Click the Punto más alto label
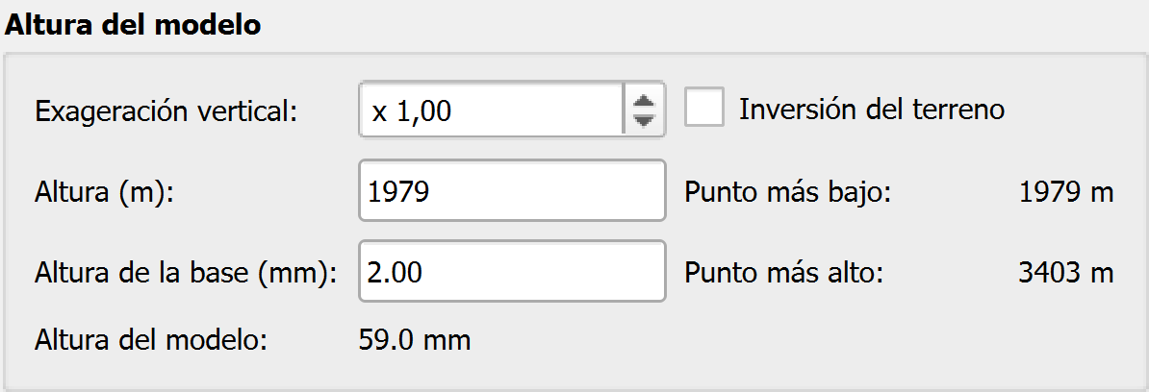The image size is (1149, 392). point(784,273)
